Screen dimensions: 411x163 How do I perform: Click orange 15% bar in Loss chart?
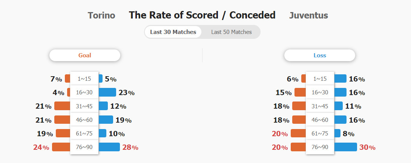[300, 92]
